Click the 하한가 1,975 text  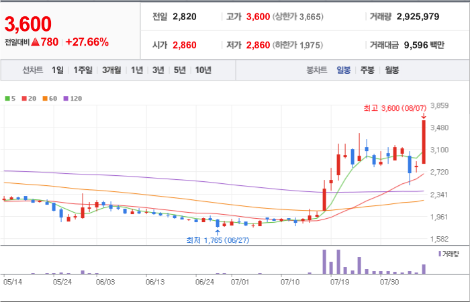click(298, 45)
